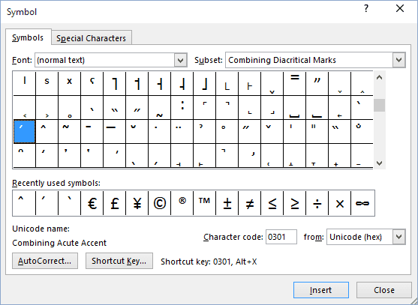
Task: Choose the copyright © symbol
Action: point(159,203)
